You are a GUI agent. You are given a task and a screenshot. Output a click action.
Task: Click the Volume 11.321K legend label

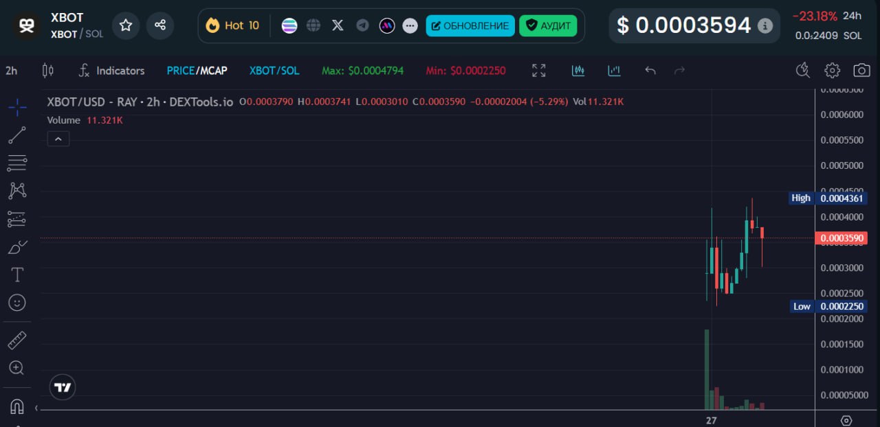(x=85, y=120)
